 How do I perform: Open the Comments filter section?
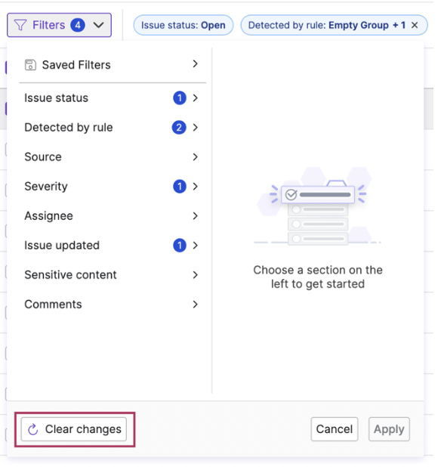coord(112,305)
